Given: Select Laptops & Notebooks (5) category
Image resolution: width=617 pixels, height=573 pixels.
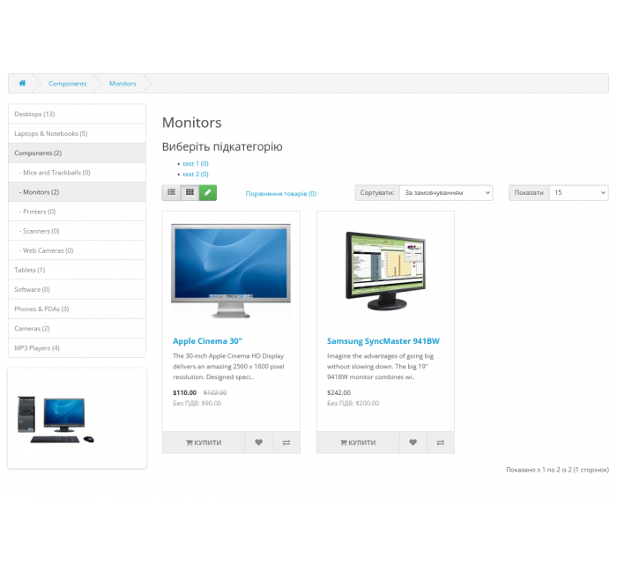Looking at the screenshot, I should point(78,133).
